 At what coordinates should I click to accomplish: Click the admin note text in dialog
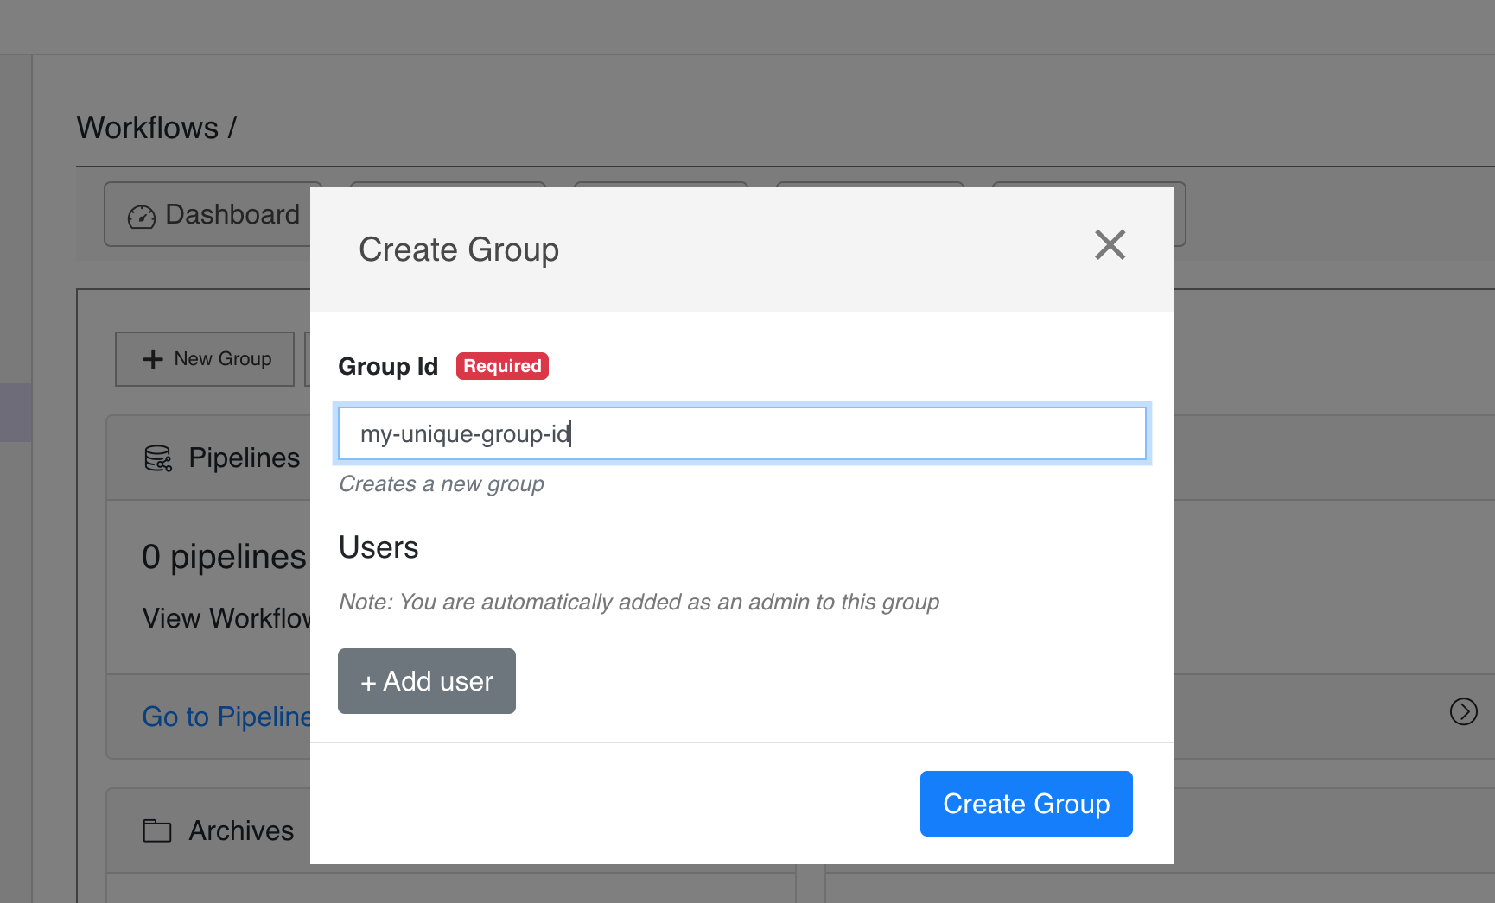[x=639, y=602]
